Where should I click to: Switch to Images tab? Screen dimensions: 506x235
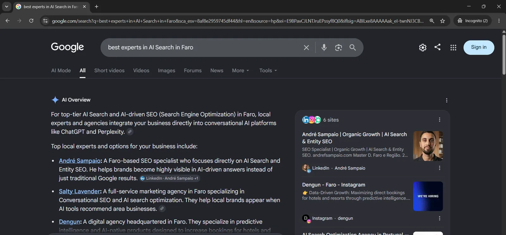pyautogui.click(x=167, y=71)
